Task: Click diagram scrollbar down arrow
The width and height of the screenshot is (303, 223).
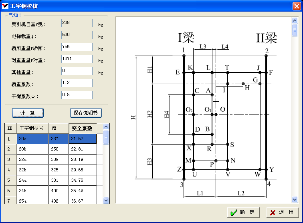Action: (x=295, y=199)
